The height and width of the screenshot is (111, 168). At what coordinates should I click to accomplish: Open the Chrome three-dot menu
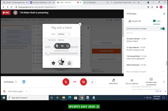pyautogui.click(x=165, y=7)
